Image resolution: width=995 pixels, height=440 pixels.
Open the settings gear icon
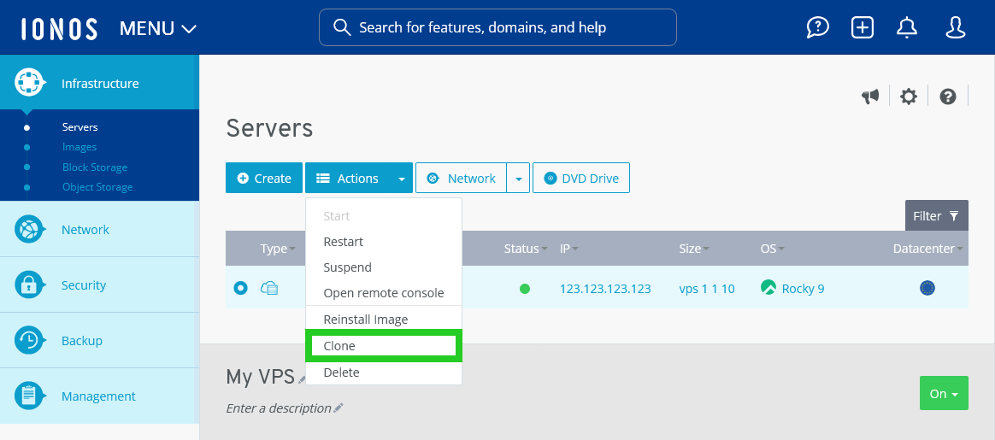tap(909, 97)
